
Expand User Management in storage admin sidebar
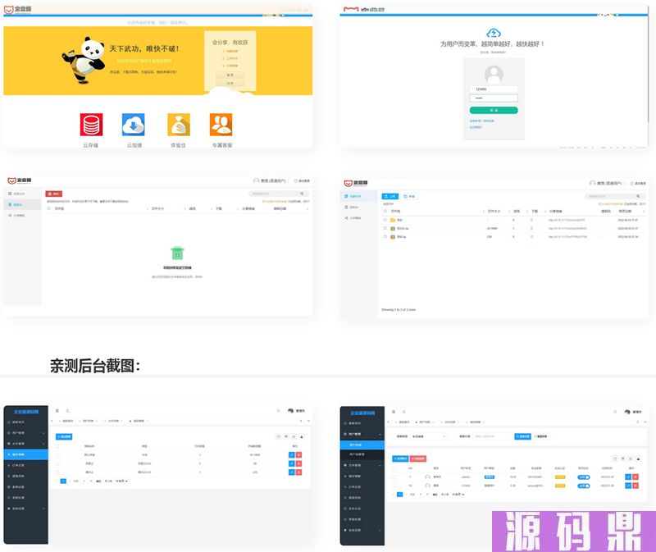click(x=26, y=433)
